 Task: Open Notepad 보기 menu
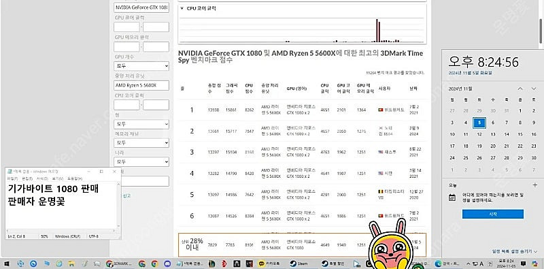[x=57, y=178]
